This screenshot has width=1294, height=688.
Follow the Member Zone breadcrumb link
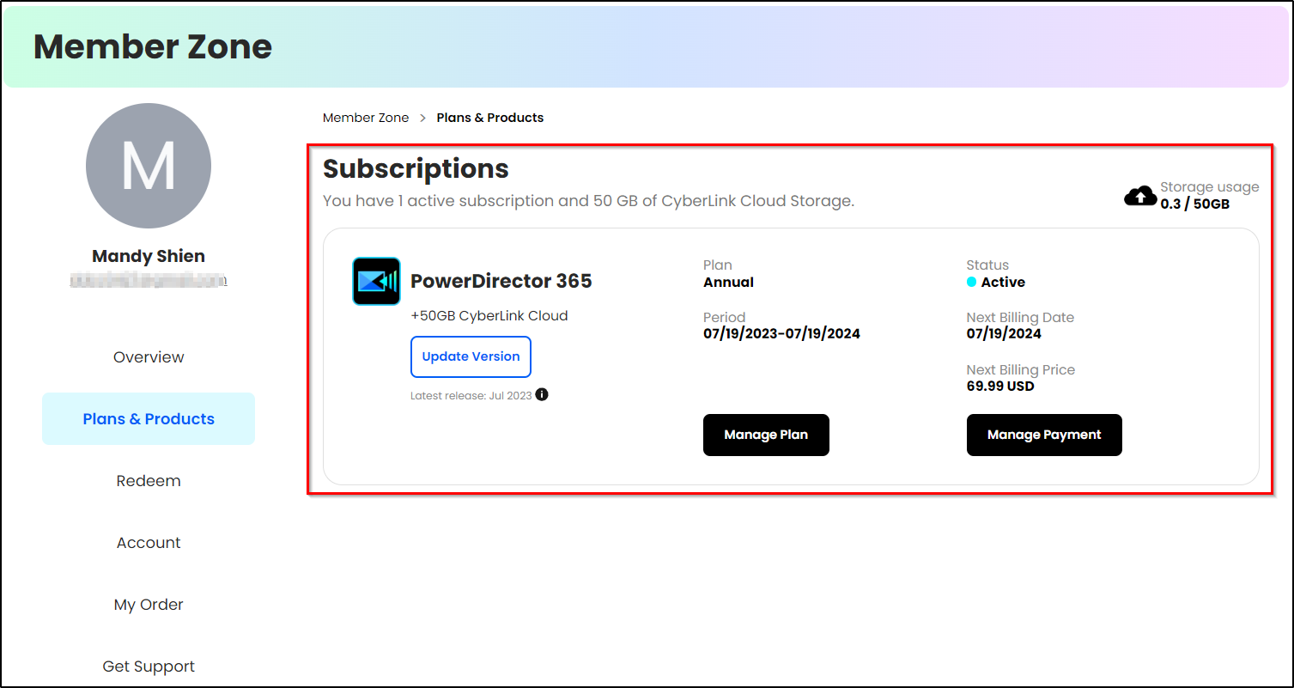pyautogui.click(x=366, y=118)
